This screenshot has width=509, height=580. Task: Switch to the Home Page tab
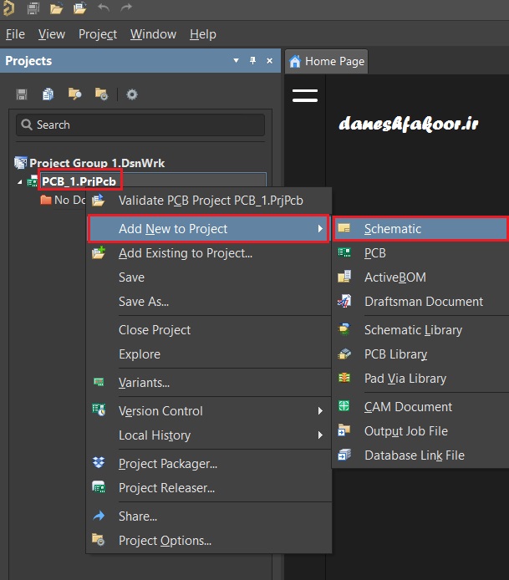[326, 61]
